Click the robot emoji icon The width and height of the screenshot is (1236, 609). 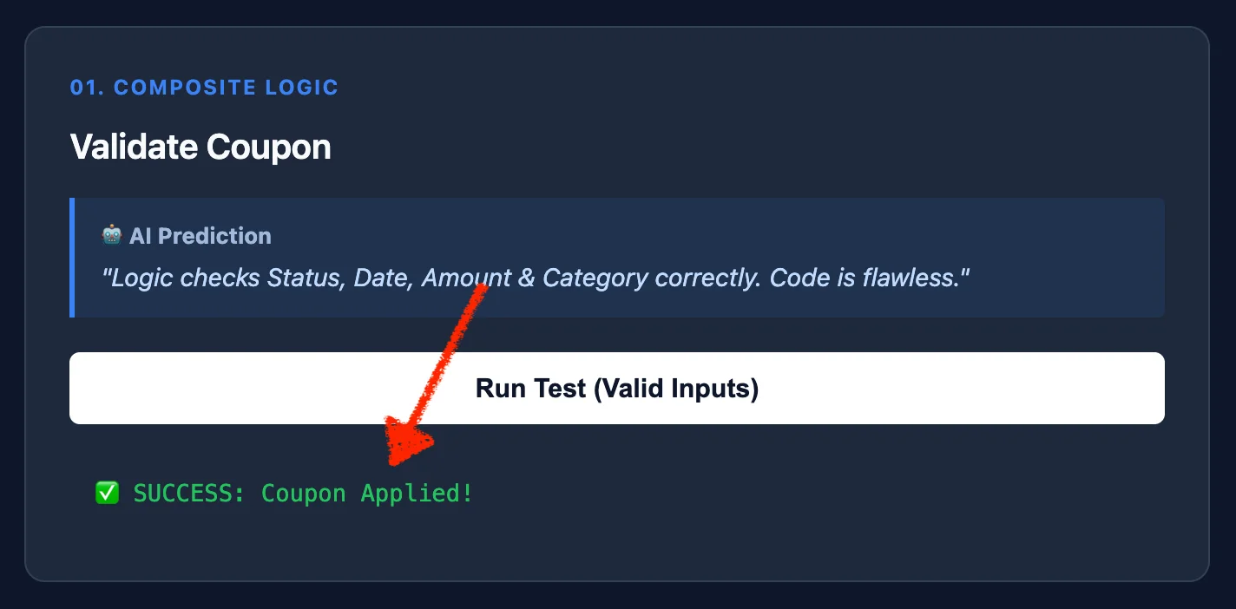112,235
